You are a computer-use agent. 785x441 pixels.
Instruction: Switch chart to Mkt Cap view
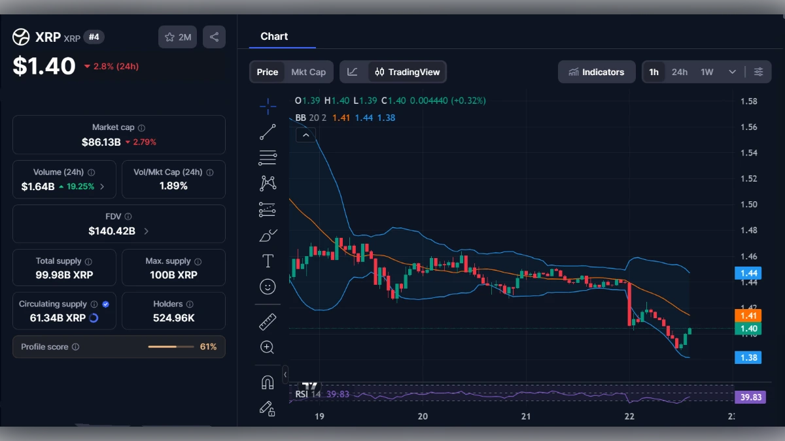308,72
